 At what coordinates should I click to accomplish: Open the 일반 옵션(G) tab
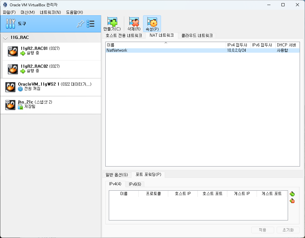117,175
